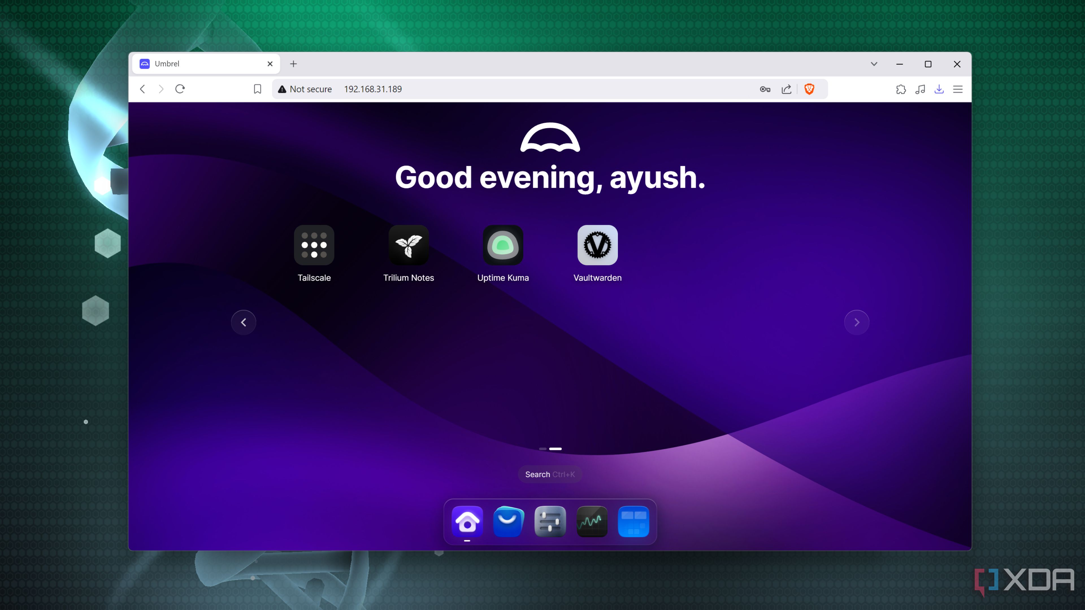Go back a page using the left carousel arrow
The image size is (1085, 610).
tap(244, 322)
